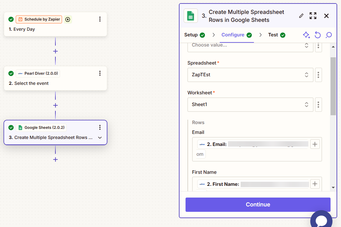This screenshot has width=341, height=227.
Task: Click the pencil rename step icon
Action: coord(301,16)
